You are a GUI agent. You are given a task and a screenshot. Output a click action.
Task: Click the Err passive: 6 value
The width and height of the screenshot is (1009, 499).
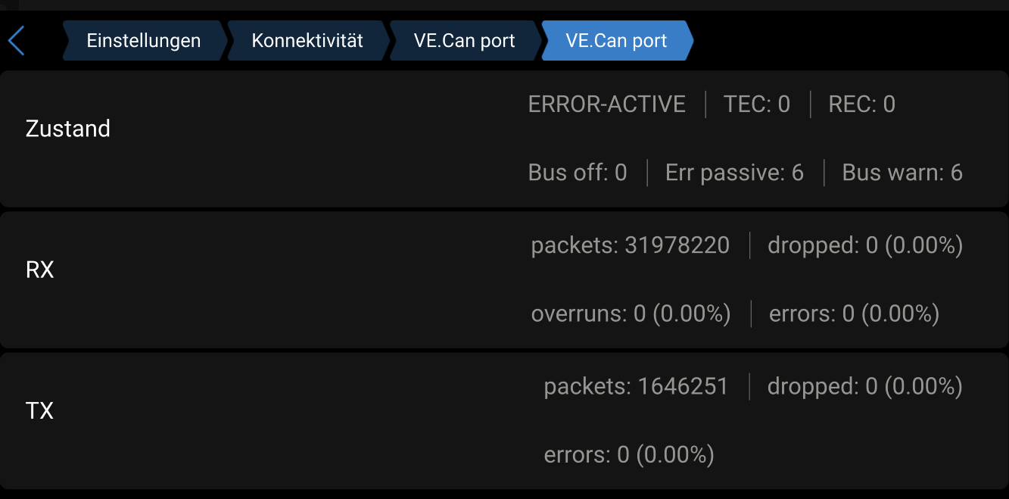point(734,173)
